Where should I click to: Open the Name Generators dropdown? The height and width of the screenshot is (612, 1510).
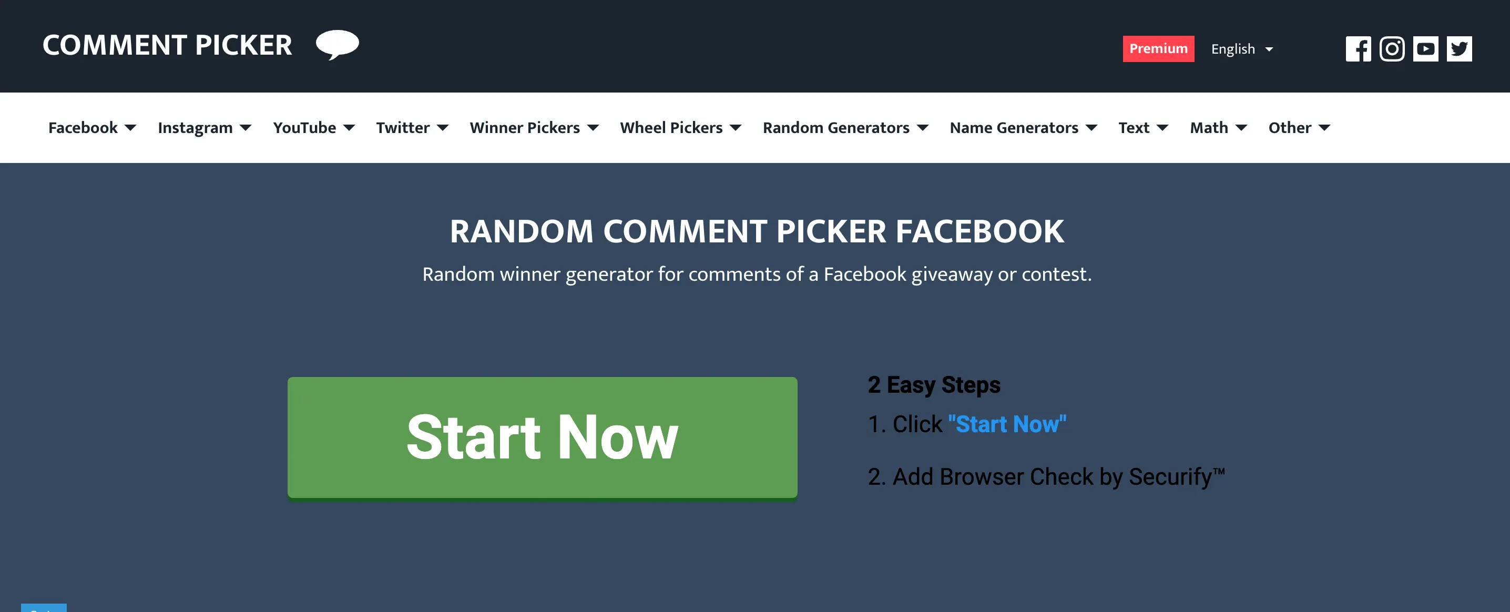[1023, 127]
